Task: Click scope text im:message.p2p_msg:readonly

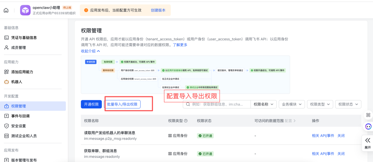Action: coord(111,139)
